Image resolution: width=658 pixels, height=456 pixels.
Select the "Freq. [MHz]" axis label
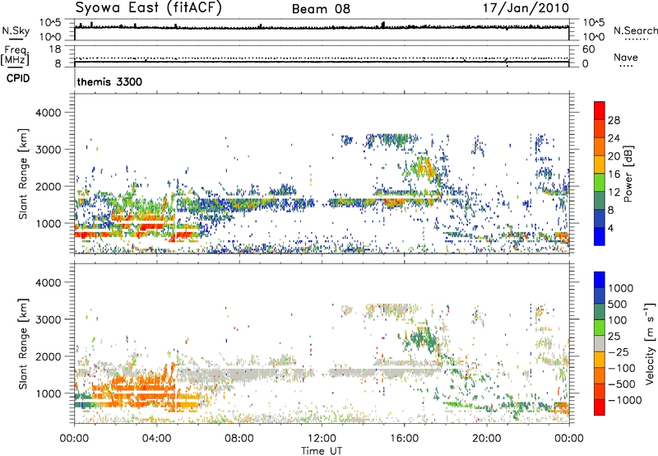(16, 55)
